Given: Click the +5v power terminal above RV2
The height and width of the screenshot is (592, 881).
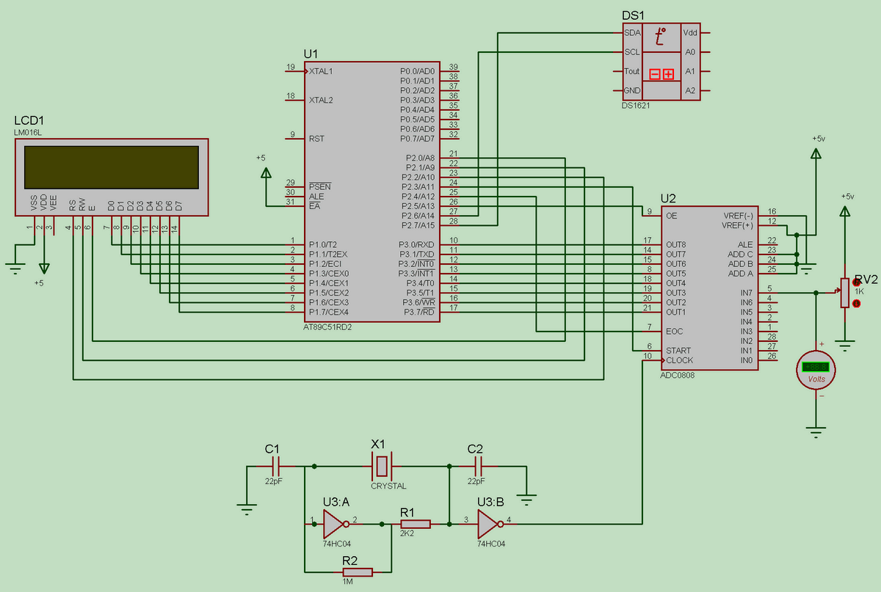Looking at the screenshot, I should coord(846,211).
